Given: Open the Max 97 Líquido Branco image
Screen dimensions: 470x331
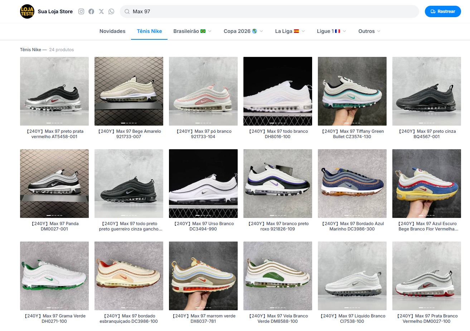Looking at the screenshot, I should (x=352, y=276).
